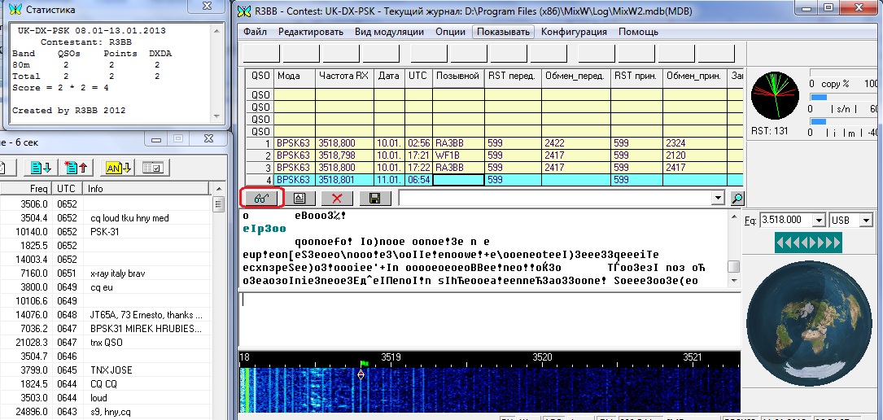
Task: Click the red X clear QSO button
Action: click(337, 198)
